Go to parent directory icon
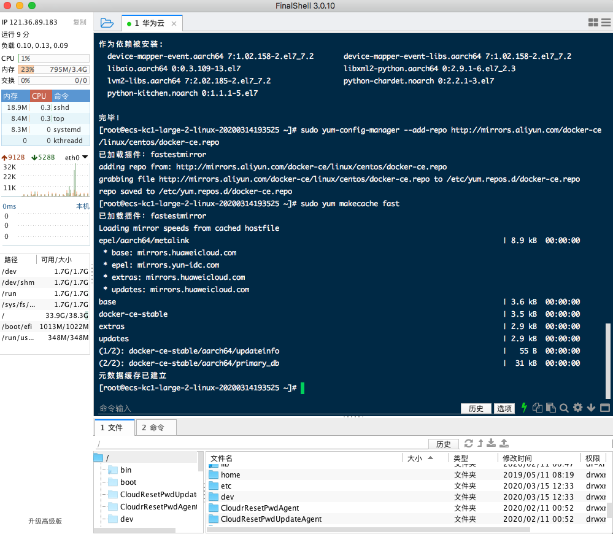Viewport: 613px width, 534px height. (480, 443)
